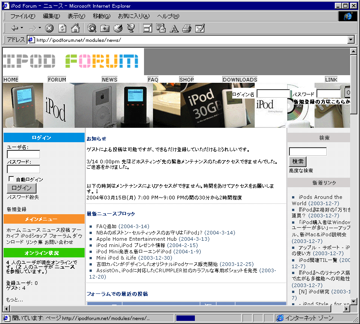Open the Mail toolbar icon

point(161,28)
